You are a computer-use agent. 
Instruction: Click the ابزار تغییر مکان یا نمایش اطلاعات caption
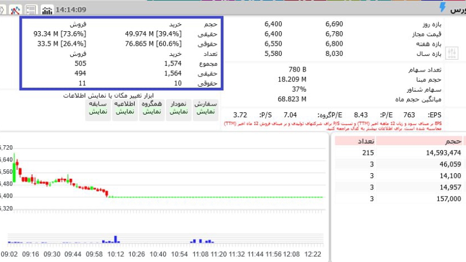108,96
